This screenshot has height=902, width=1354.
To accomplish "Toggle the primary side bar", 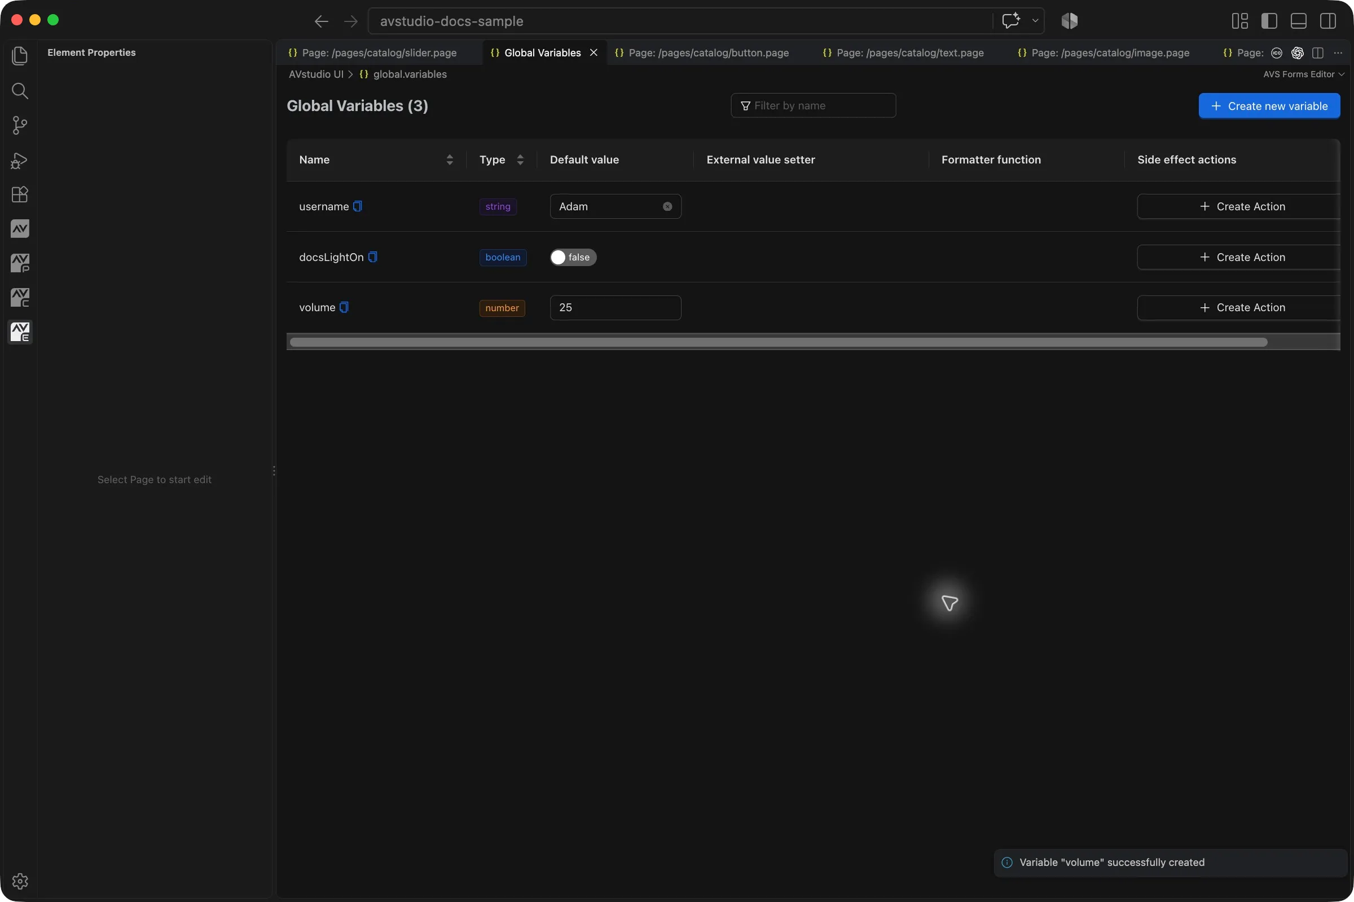I will pos(1269,21).
